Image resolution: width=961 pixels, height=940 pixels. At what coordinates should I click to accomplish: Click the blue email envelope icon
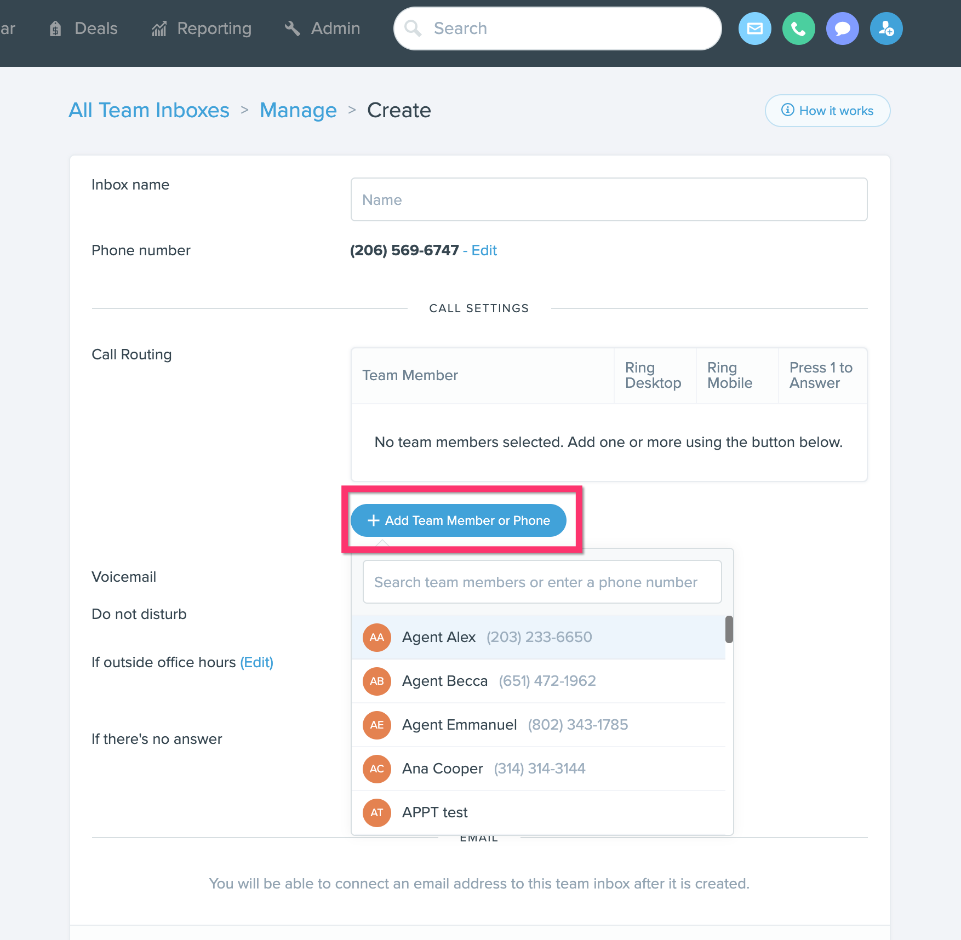click(x=754, y=28)
